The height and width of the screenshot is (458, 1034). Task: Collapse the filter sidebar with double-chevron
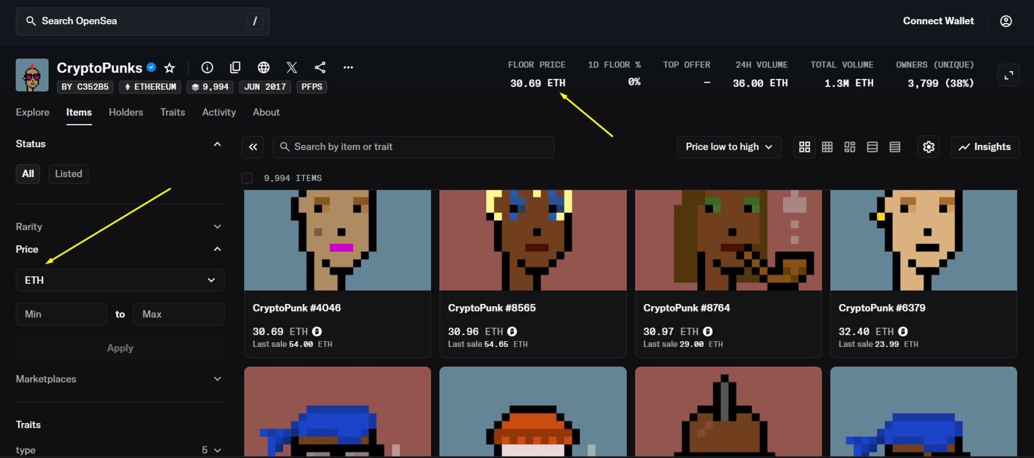click(x=253, y=147)
